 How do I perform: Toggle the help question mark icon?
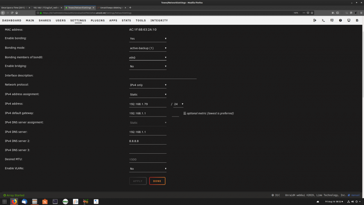click(340, 20)
